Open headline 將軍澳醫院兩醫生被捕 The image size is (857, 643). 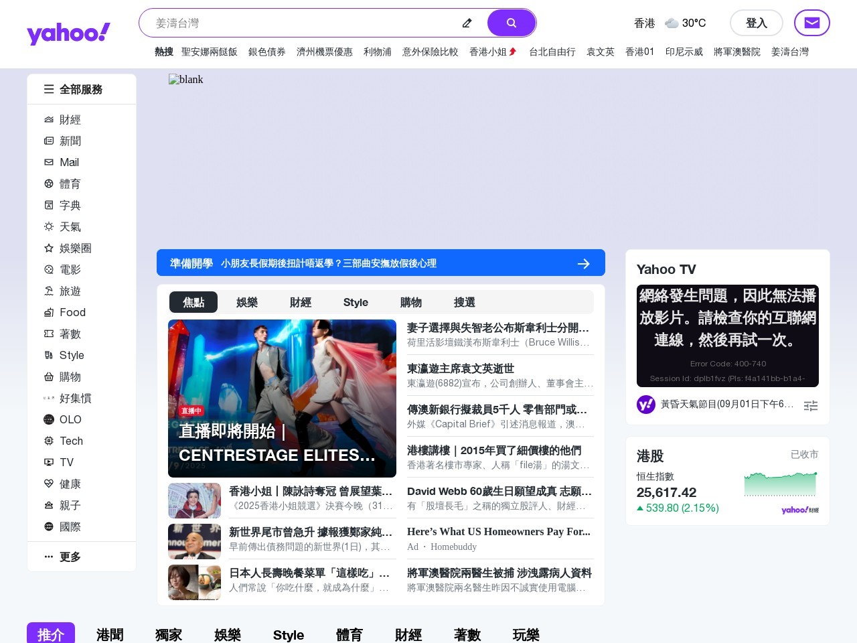click(x=499, y=573)
